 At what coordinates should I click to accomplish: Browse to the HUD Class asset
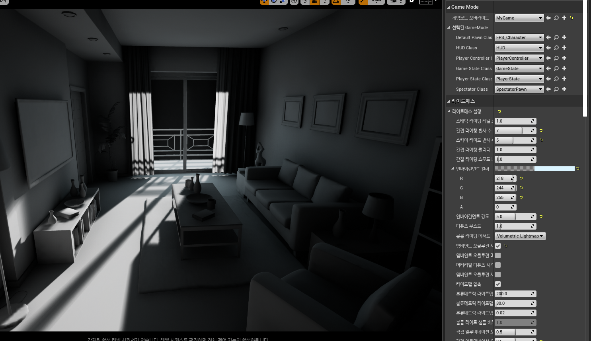click(556, 48)
